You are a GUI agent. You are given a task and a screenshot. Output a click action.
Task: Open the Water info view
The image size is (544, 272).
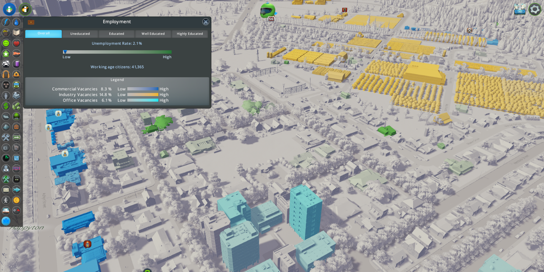[x=16, y=22]
